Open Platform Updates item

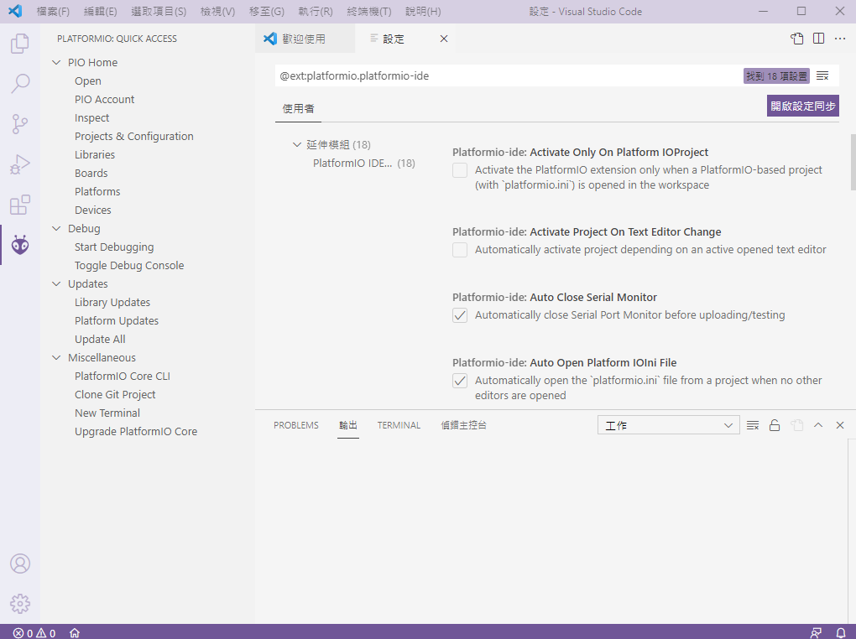117,321
